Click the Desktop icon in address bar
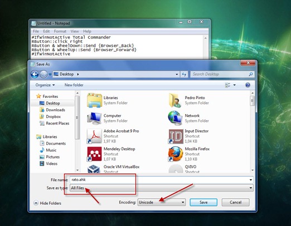 (x=56, y=74)
